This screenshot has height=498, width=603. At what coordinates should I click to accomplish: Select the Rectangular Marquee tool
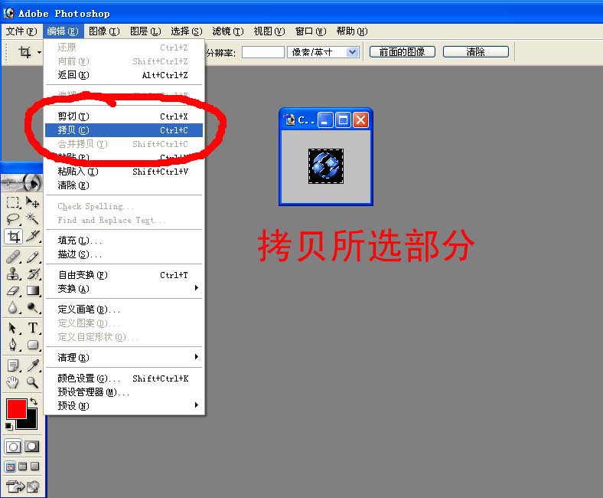click(x=13, y=202)
